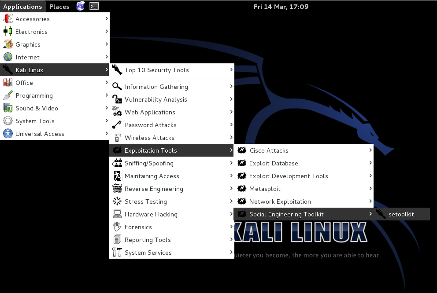
Task: Select the Electronics menu label
Action: click(31, 31)
